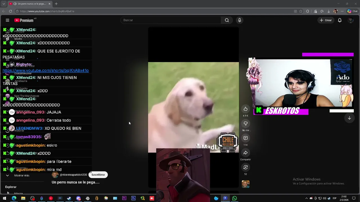This screenshot has height=202, width=360.
Task: Open the media control music icon
Action: click(x=315, y=11)
